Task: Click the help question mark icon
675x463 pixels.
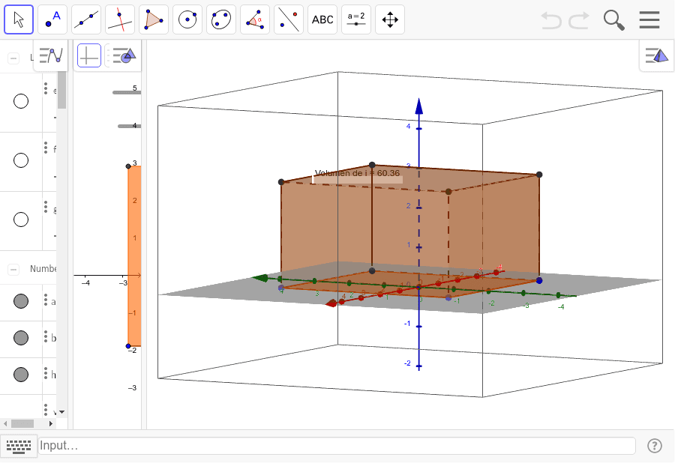Action: (x=655, y=446)
